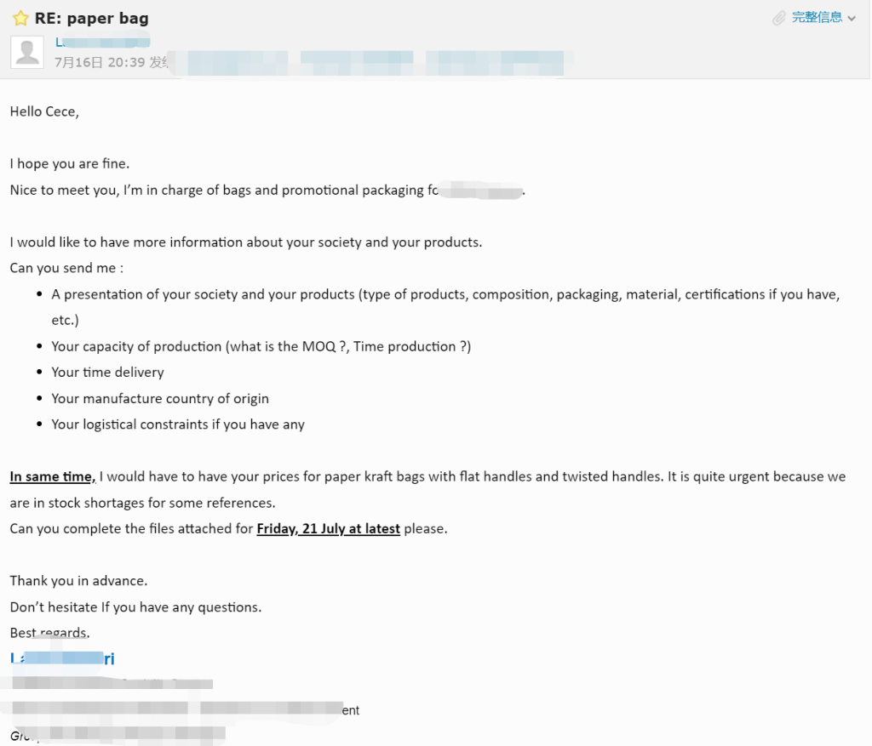Click the paperclip attachment icon
Screen dimensions: 872x746
coord(778,19)
